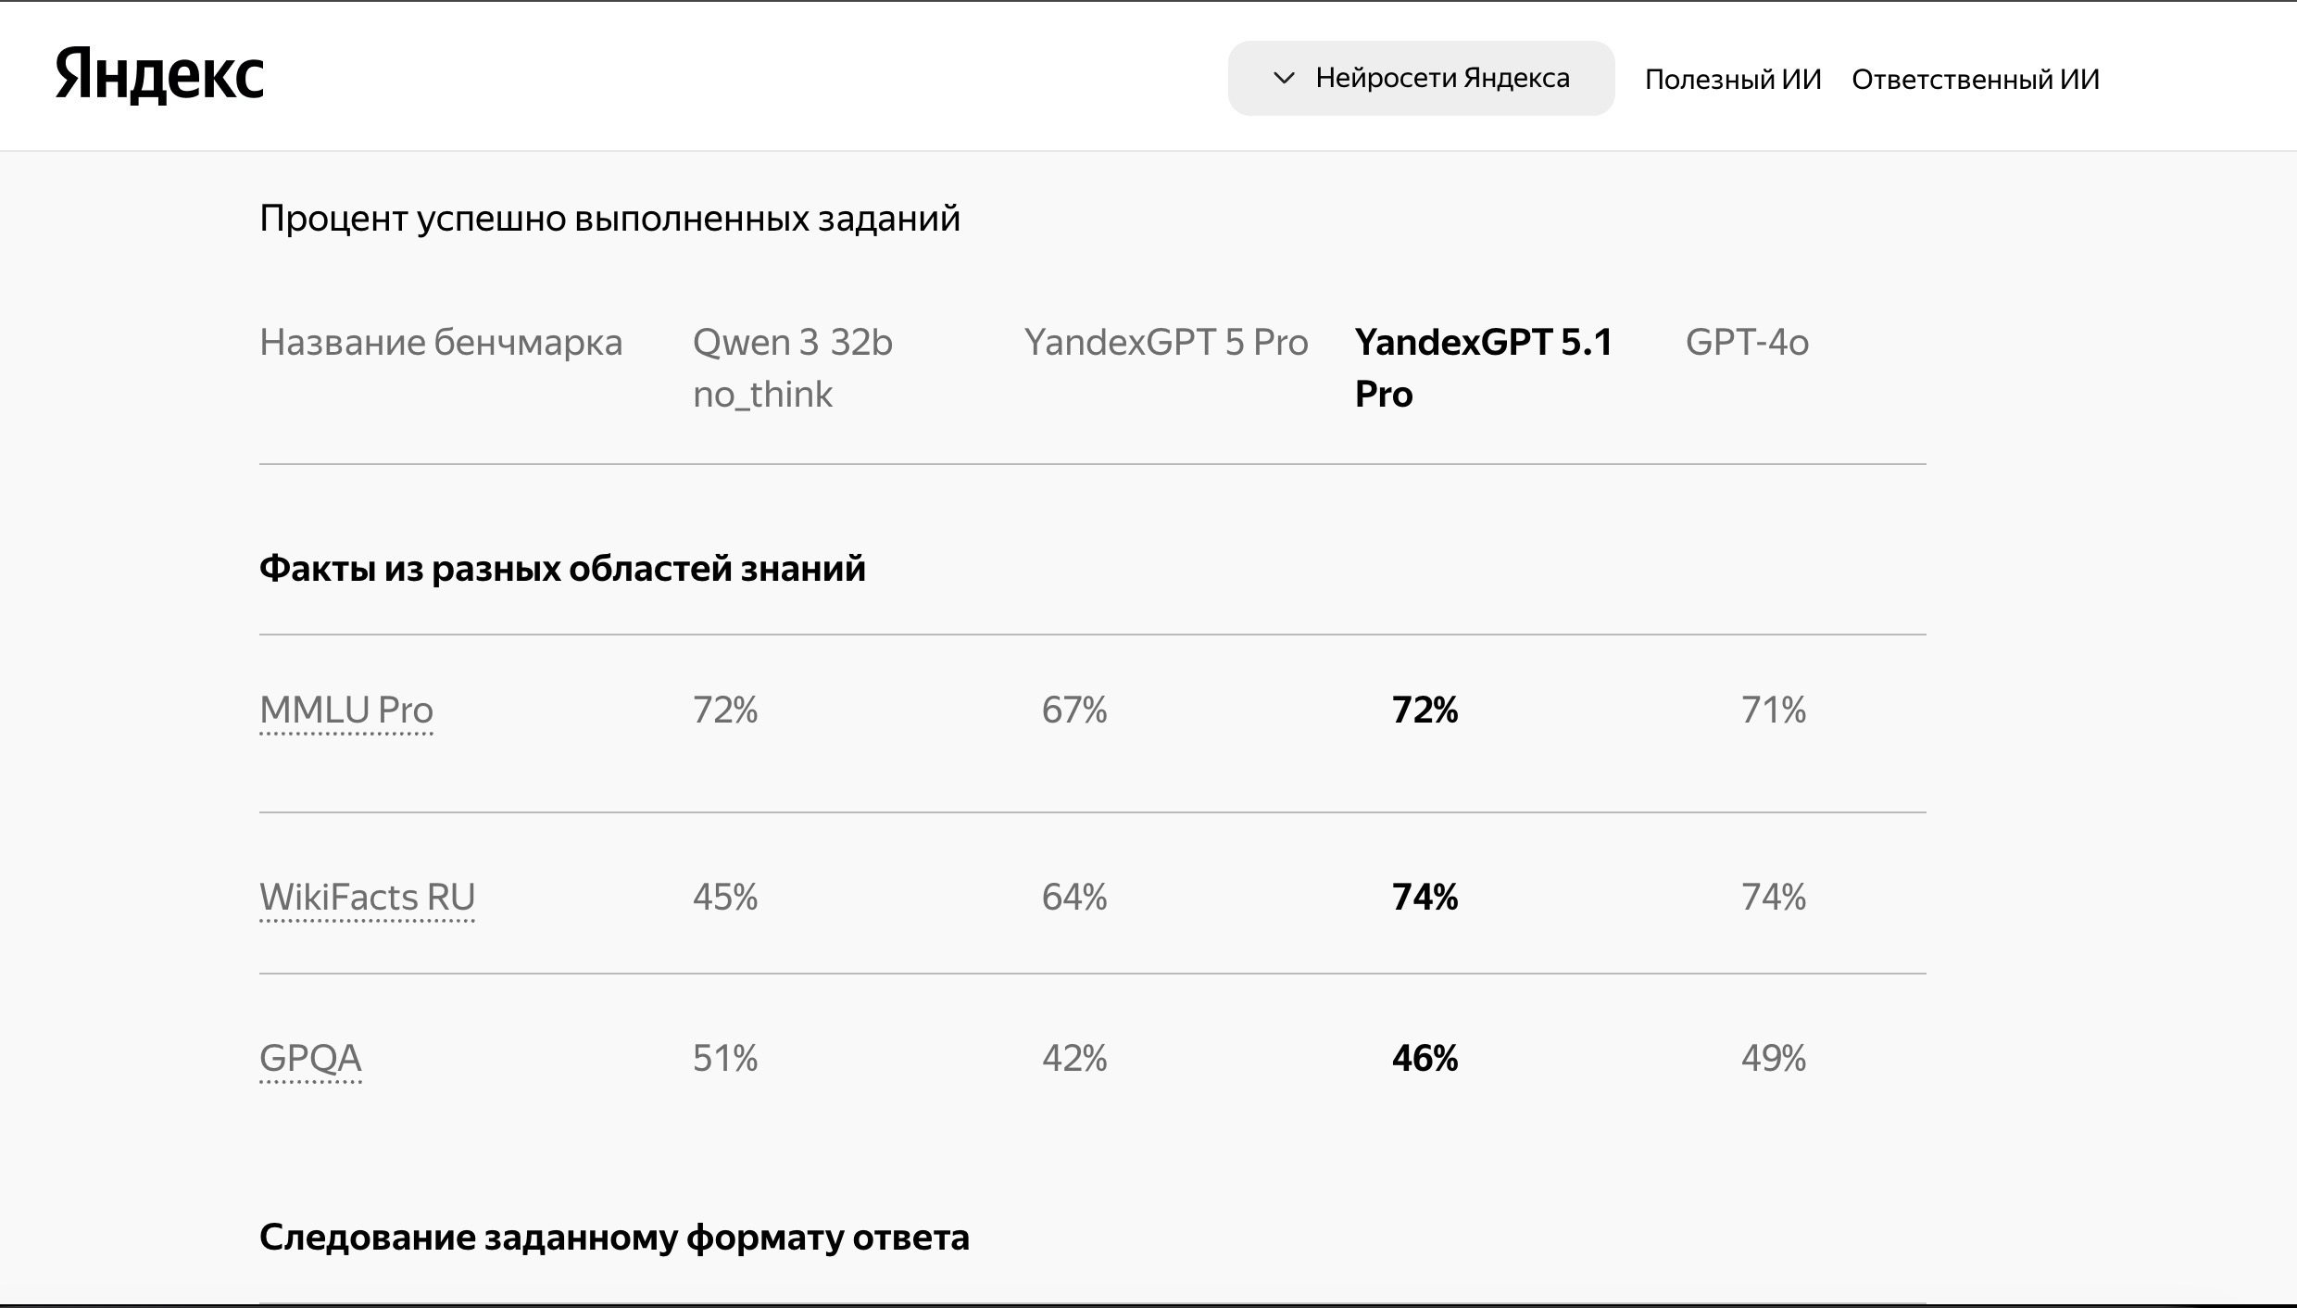Click the YandexGPT 5 Pro column header
Viewport: 2297px width, 1308px height.
1166,343
